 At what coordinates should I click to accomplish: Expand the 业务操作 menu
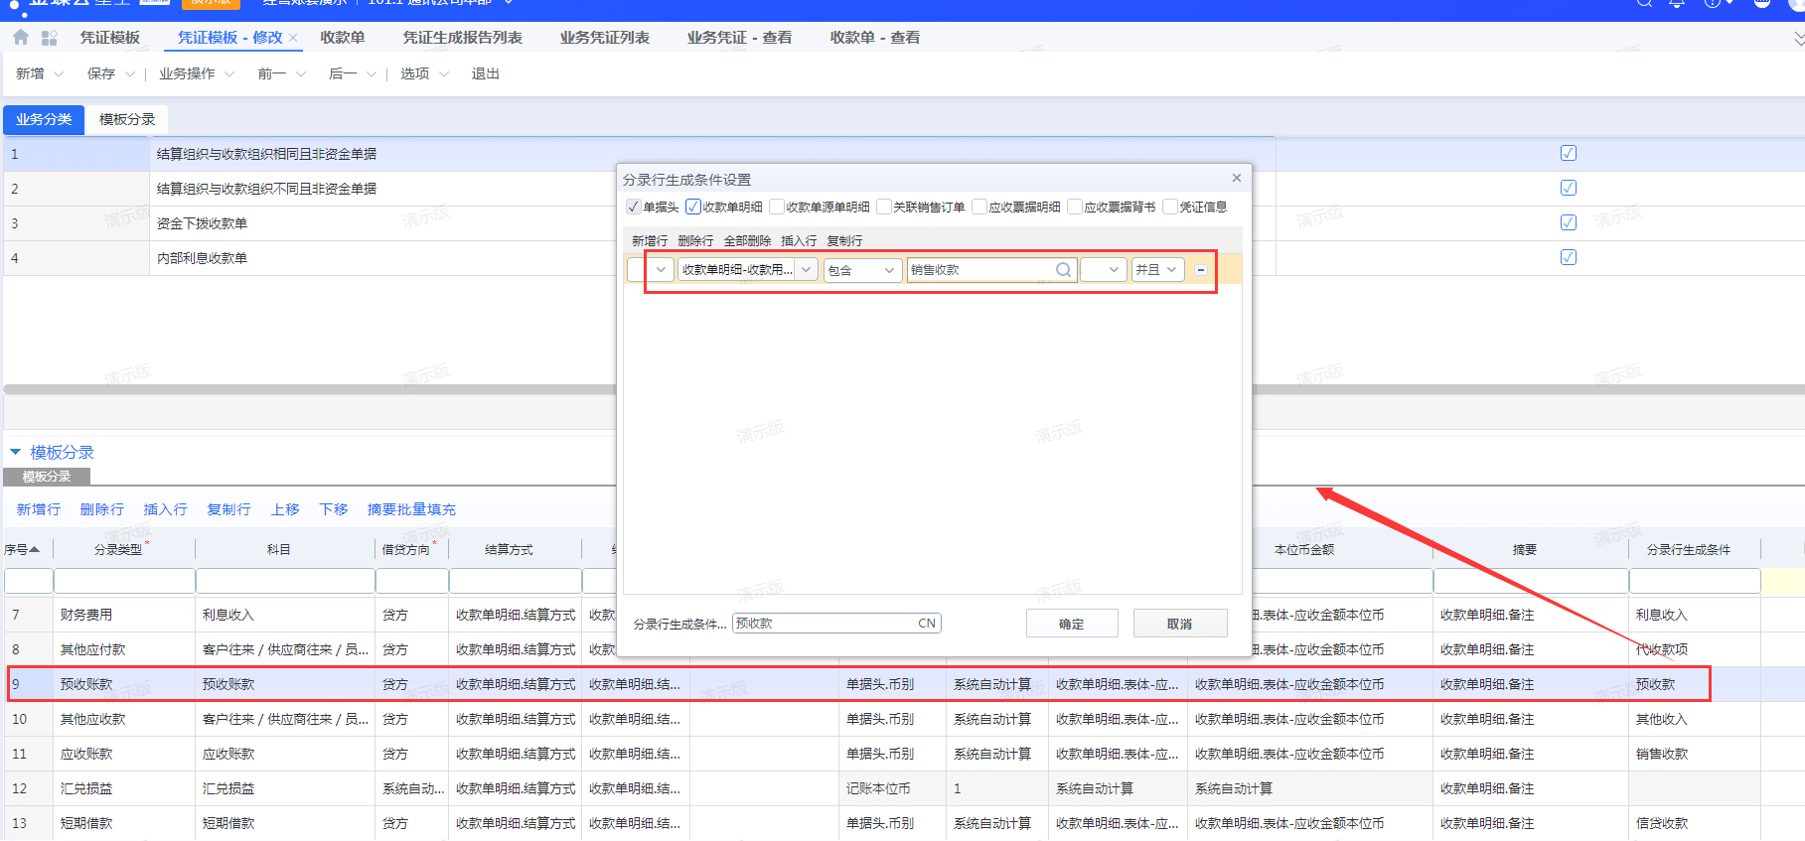tap(229, 74)
